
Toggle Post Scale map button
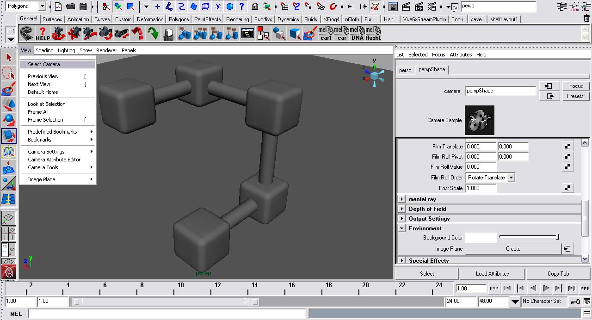coord(567,188)
